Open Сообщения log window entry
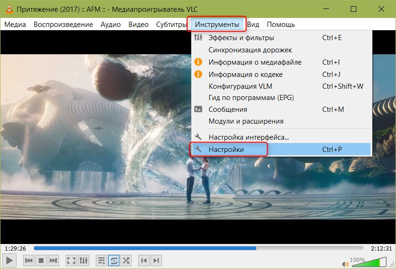 [x=281, y=109]
